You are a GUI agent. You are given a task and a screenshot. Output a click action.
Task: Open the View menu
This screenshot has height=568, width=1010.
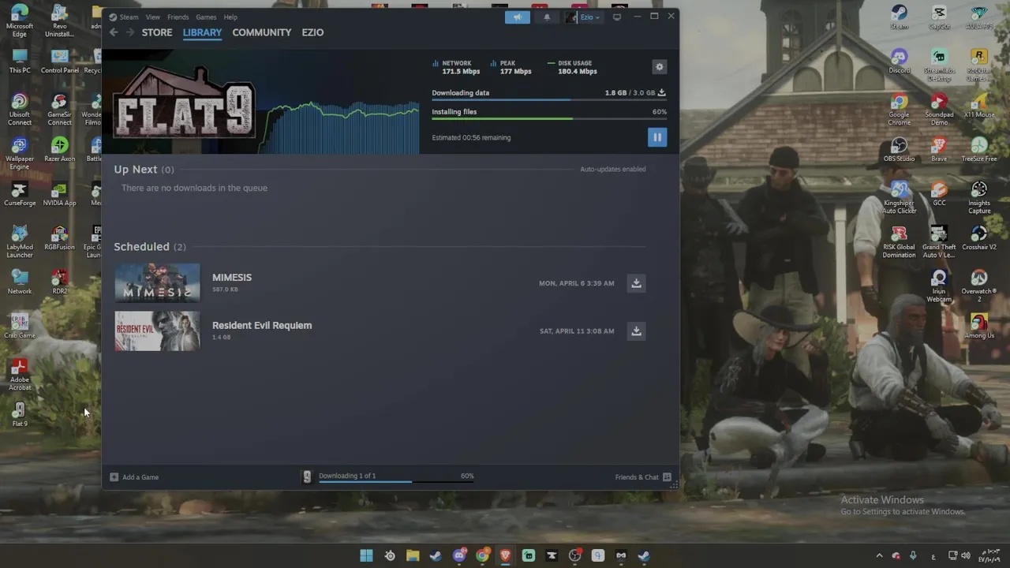[x=153, y=17]
